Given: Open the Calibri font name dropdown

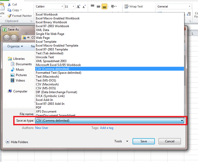Looking at the screenshot, I should pos(62,6).
